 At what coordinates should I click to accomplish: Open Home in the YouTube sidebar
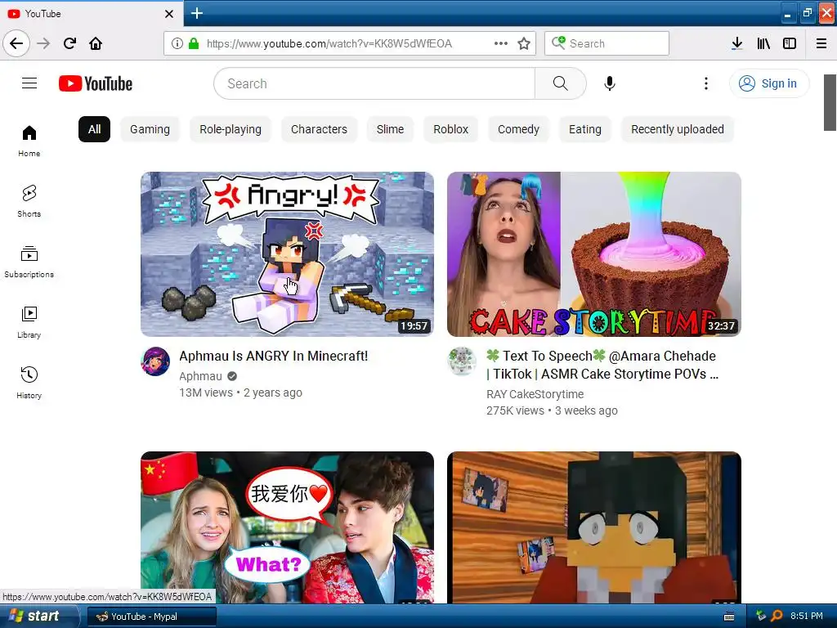click(29, 141)
